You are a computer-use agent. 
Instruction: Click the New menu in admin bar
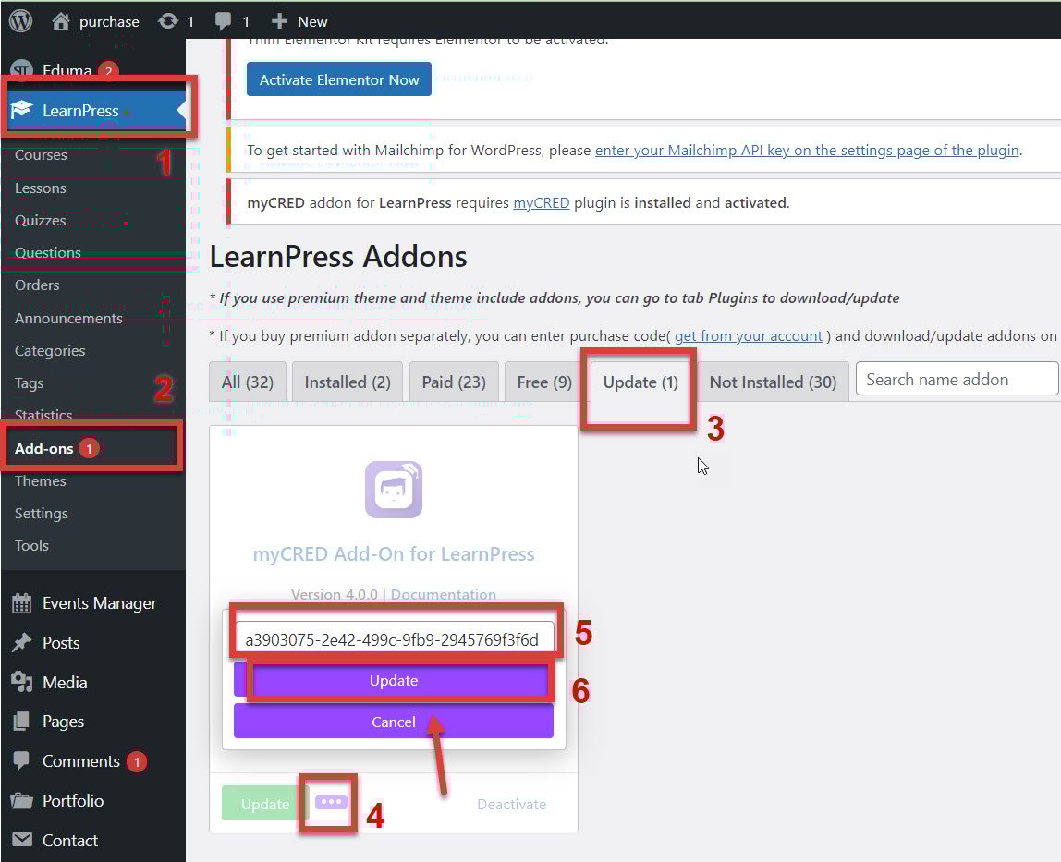click(312, 21)
